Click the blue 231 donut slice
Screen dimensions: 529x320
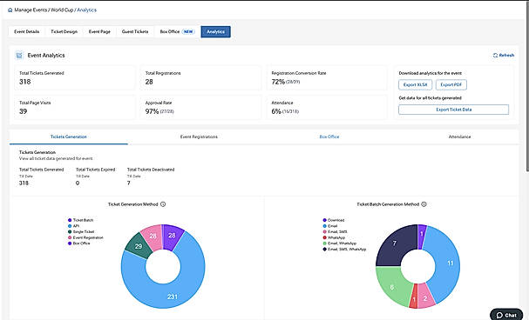coord(173,297)
